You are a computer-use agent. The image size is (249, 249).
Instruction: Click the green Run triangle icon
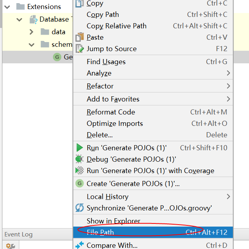pos(80,148)
